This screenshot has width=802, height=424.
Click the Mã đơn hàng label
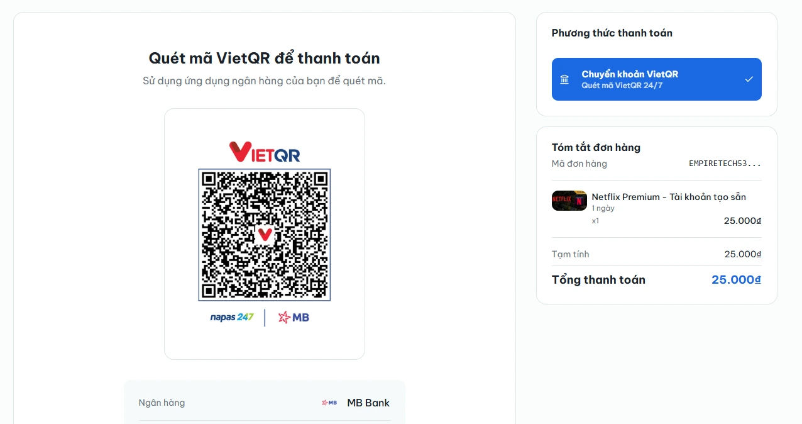point(580,164)
